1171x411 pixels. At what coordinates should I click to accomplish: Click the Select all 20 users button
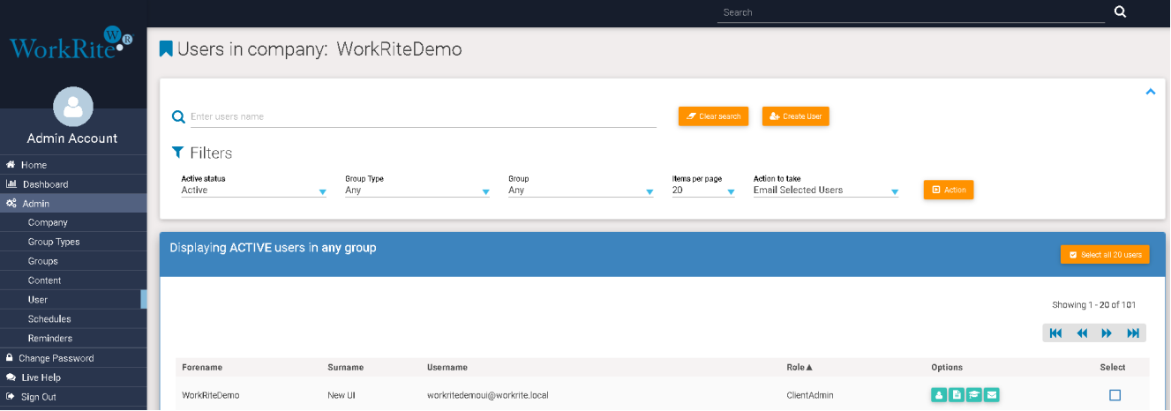1105,255
